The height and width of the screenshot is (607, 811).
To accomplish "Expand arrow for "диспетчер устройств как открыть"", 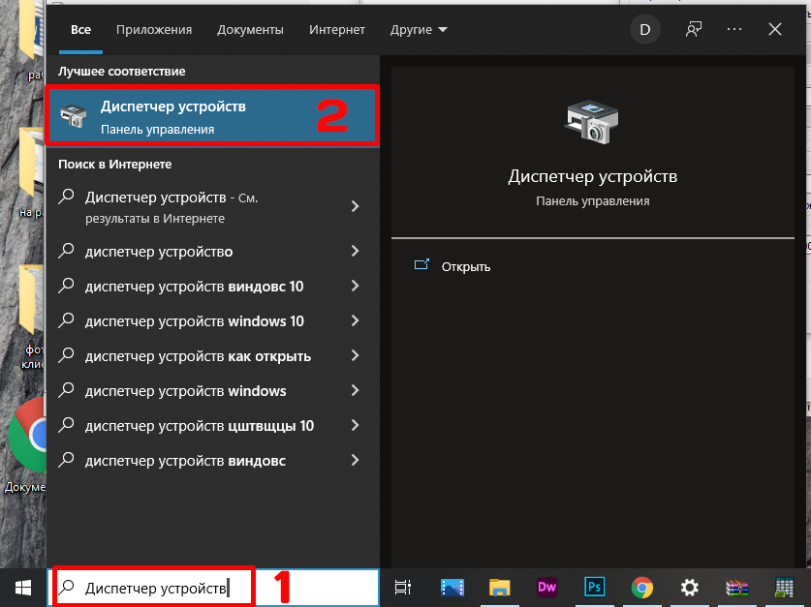I will (x=355, y=356).
